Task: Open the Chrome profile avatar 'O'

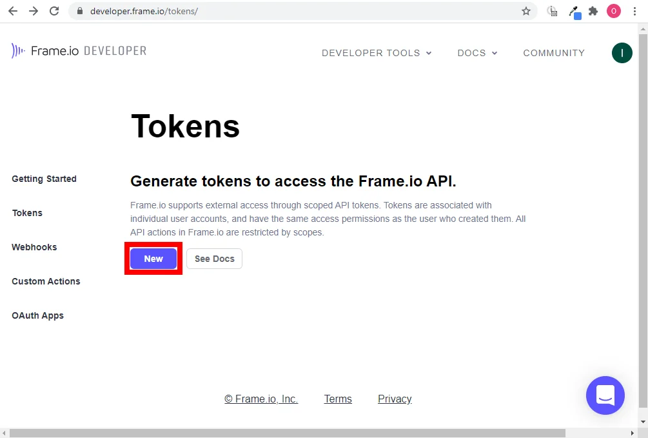Action: pyautogui.click(x=614, y=11)
